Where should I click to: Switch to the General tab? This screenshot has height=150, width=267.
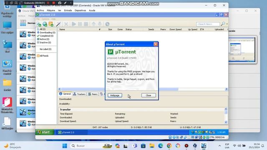click(65, 94)
